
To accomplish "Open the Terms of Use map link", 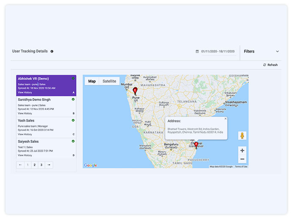I will [x=241, y=166].
